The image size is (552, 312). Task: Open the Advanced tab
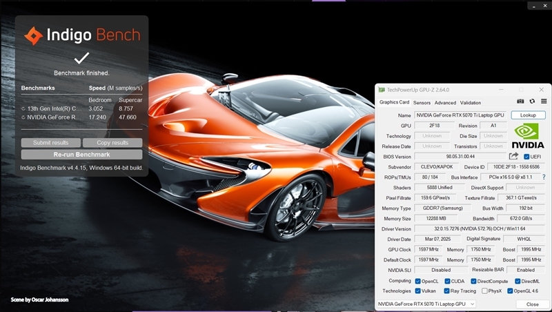[445, 103]
